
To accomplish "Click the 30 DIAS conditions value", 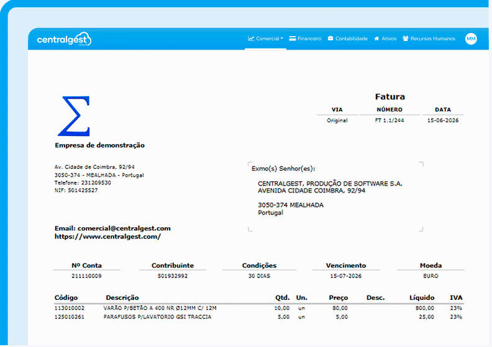I will click(x=259, y=276).
